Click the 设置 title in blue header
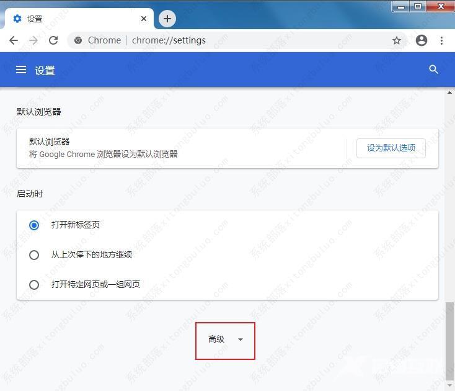Screen dimensions: 455x391 point(45,70)
